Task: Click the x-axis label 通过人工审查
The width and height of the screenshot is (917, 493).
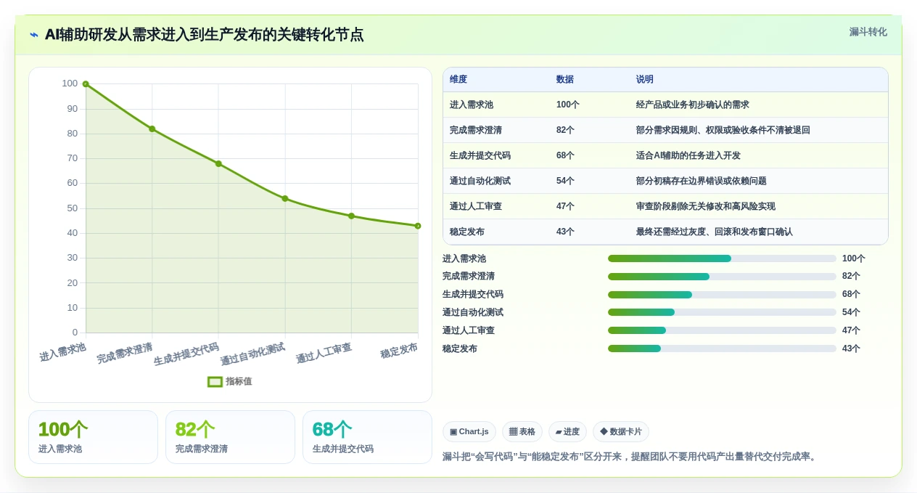Action: pyautogui.click(x=324, y=354)
